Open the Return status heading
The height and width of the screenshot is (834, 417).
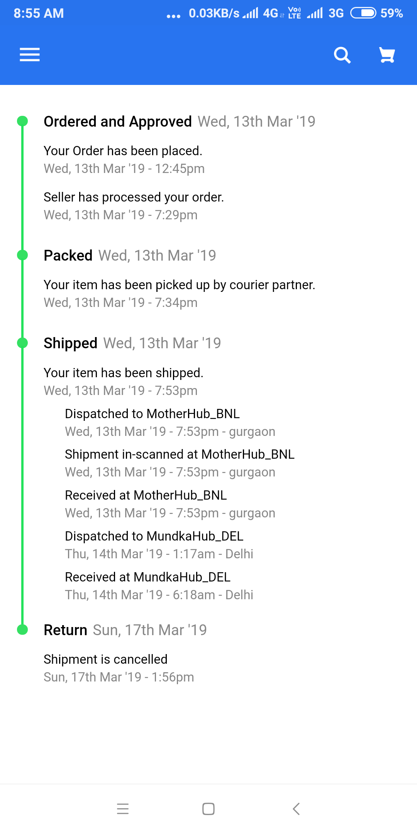pyautogui.click(x=65, y=630)
